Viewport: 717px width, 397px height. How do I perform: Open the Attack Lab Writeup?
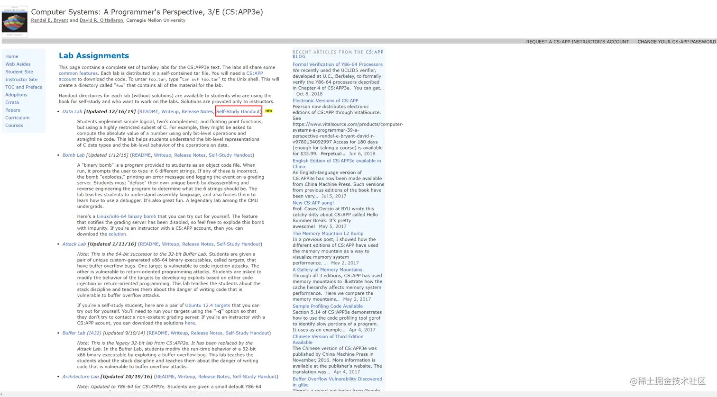coord(170,244)
